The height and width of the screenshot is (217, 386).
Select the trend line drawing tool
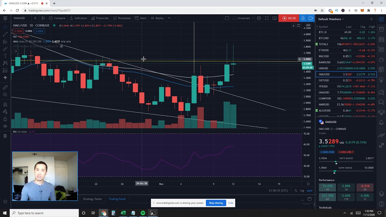[x=5, y=34]
